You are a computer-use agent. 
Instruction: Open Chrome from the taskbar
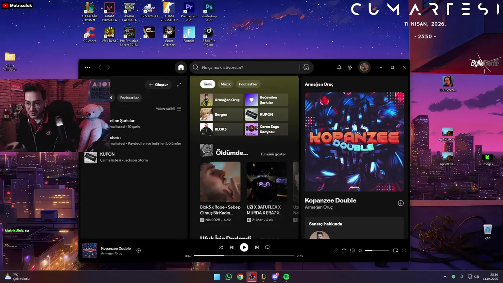click(x=240, y=277)
